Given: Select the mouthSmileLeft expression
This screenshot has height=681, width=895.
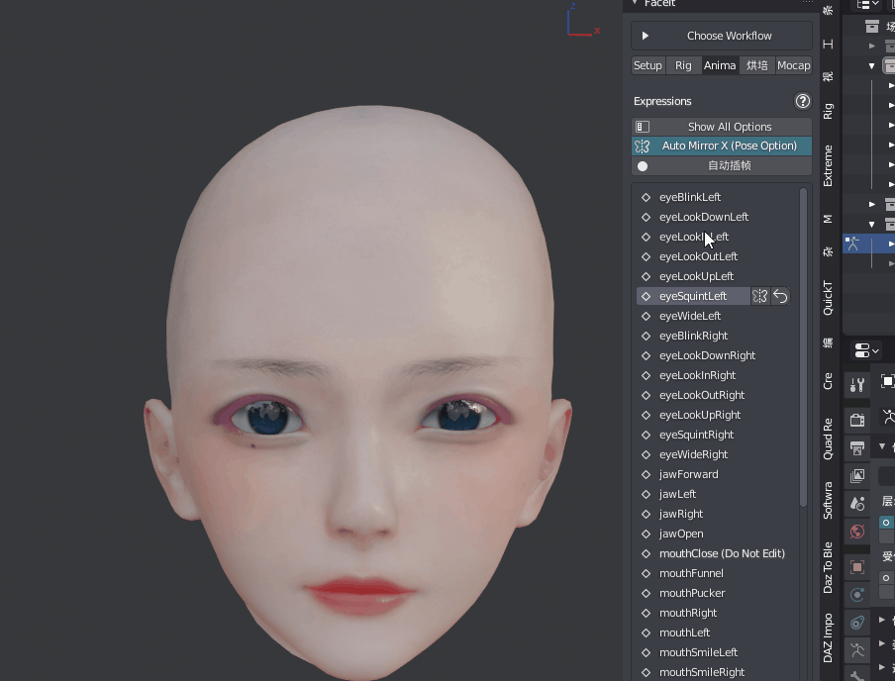Looking at the screenshot, I should click(698, 652).
